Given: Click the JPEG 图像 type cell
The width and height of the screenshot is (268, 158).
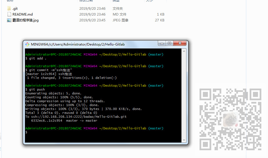Looking at the screenshot, I should pos(121,20).
